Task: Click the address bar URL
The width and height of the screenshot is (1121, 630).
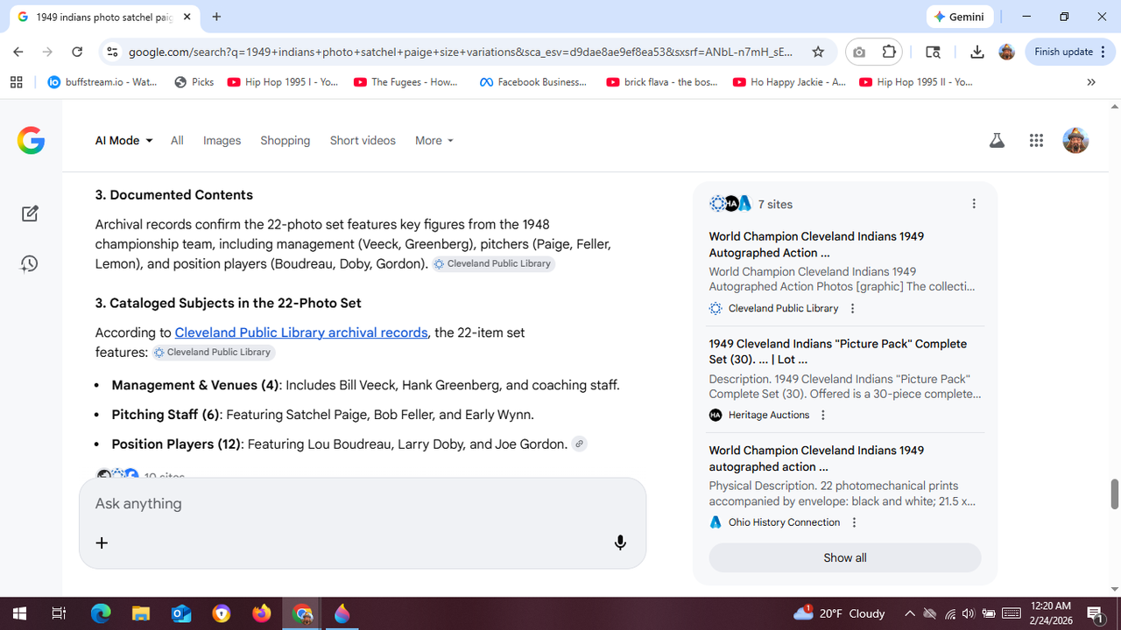Action: point(461,52)
